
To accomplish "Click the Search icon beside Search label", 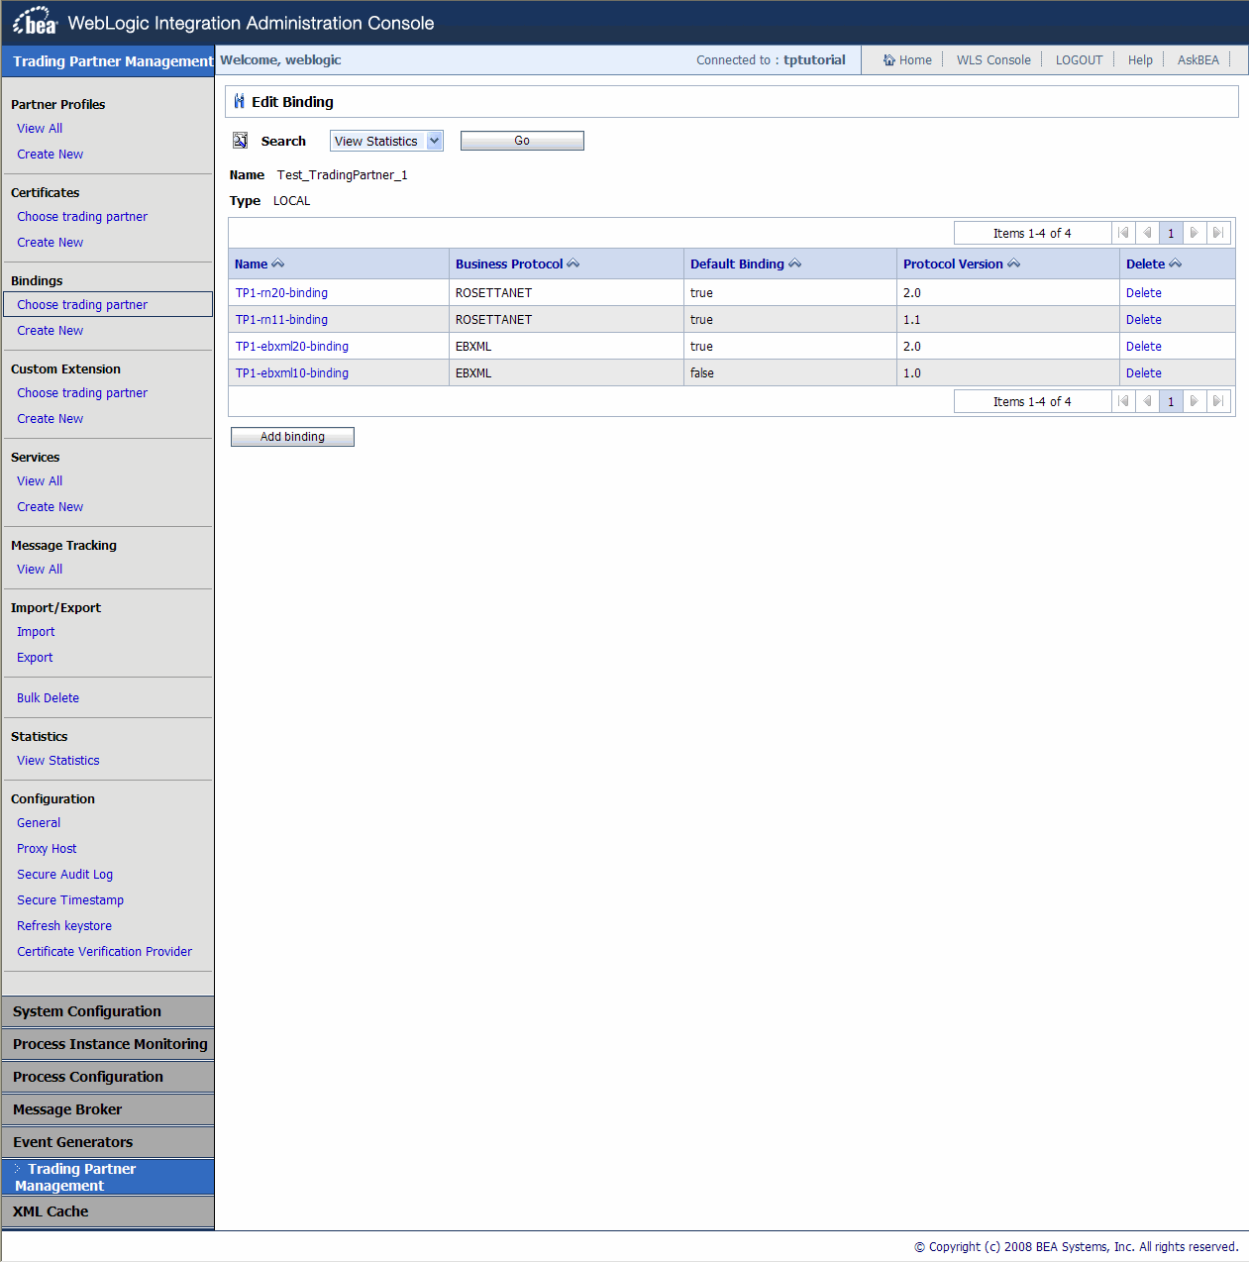I will point(240,141).
